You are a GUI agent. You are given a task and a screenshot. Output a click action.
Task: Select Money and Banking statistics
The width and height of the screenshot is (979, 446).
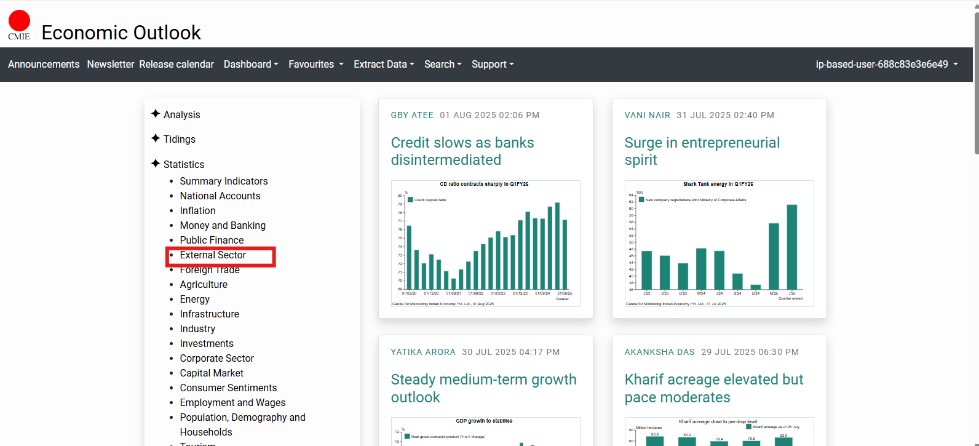223,226
